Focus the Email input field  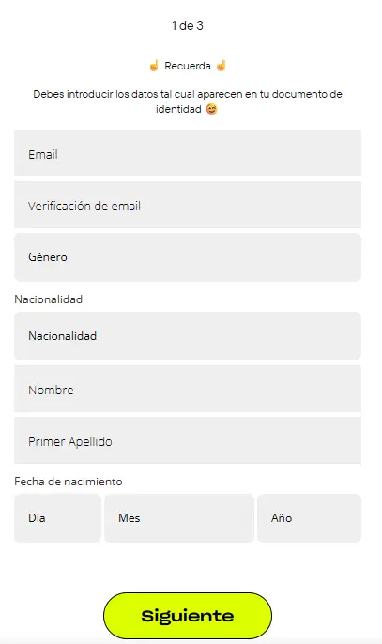click(188, 153)
